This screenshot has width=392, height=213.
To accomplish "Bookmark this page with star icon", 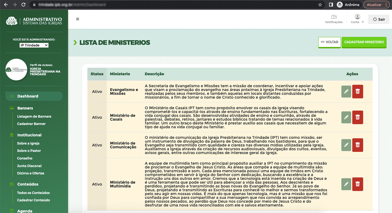I will pos(320,5).
